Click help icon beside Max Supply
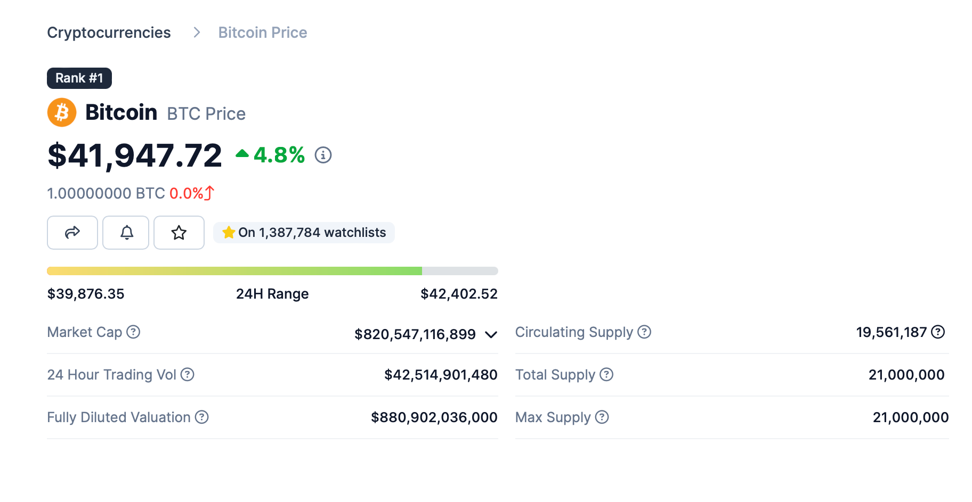This screenshot has height=502, width=972. [x=602, y=417]
